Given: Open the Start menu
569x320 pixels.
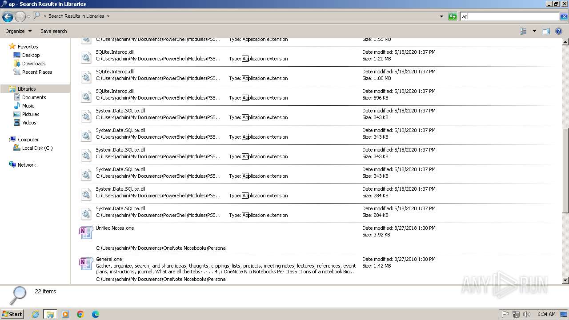Looking at the screenshot, I should pyautogui.click(x=12, y=314).
